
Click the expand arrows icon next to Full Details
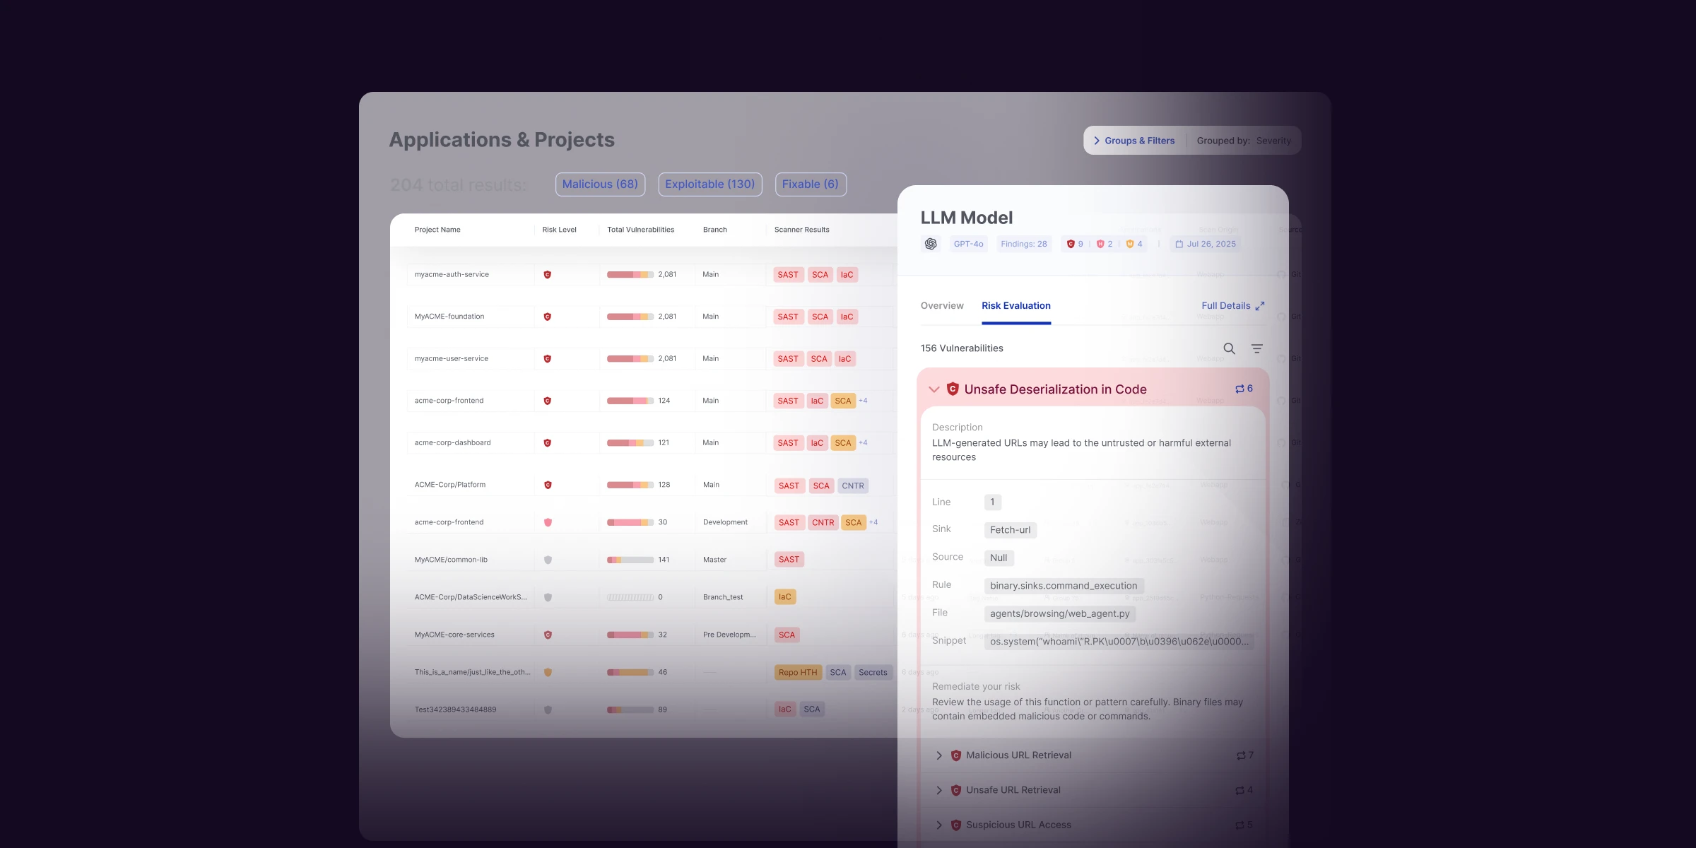[1260, 306]
